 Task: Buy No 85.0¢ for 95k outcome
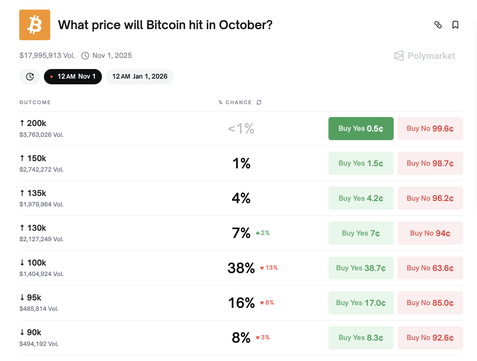430,303
